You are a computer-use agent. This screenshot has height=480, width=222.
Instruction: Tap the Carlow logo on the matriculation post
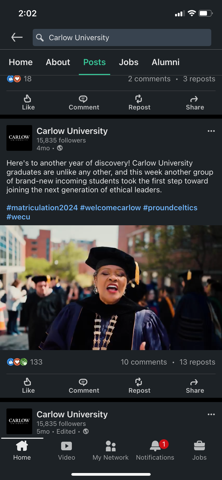(x=19, y=138)
